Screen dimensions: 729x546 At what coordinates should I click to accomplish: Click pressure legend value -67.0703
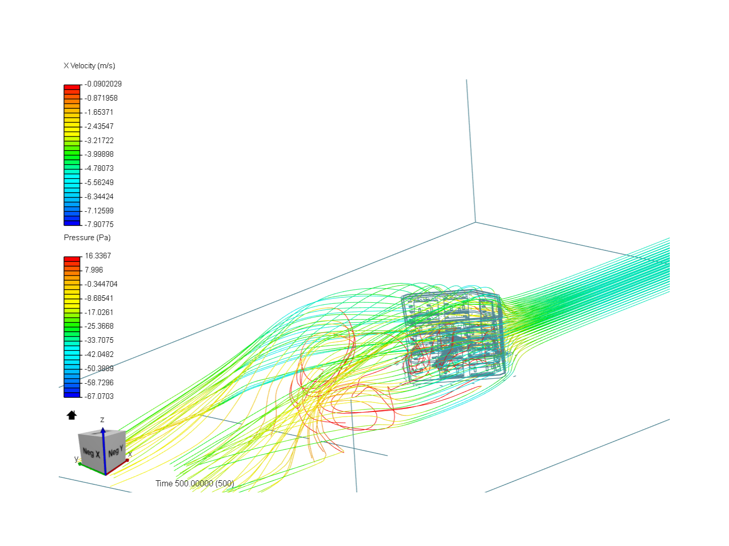pyautogui.click(x=99, y=396)
